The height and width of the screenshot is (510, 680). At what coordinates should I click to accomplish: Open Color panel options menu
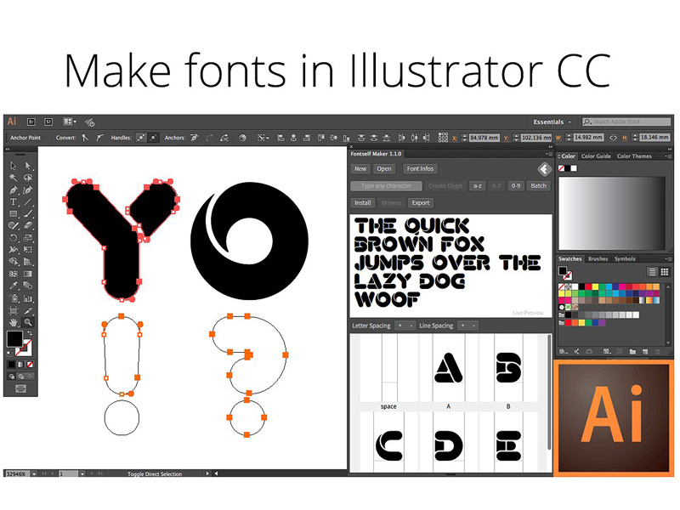click(x=668, y=156)
